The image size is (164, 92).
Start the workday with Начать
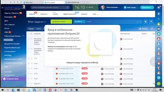pos(90,7)
